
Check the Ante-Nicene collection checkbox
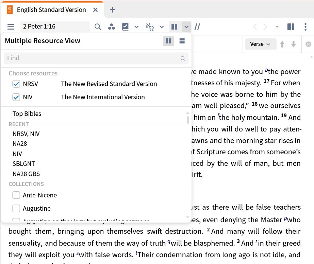pyautogui.click(x=16, y=195)
